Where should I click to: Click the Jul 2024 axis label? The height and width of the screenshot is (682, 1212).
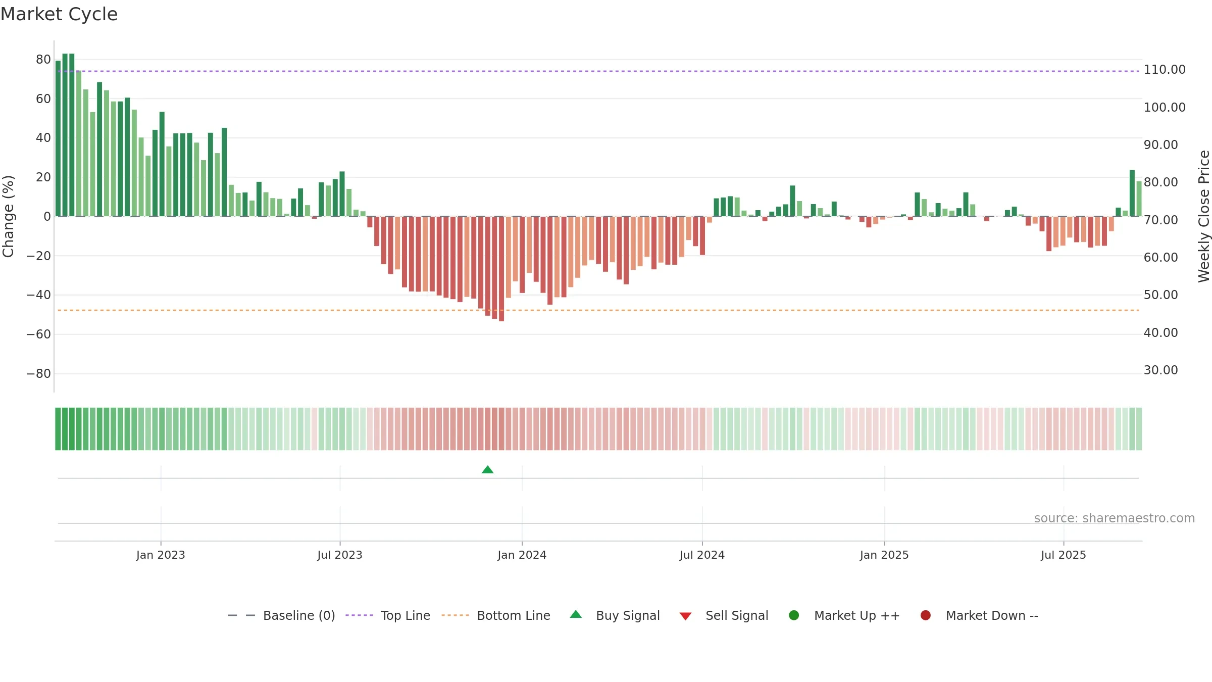click(702, 555)
